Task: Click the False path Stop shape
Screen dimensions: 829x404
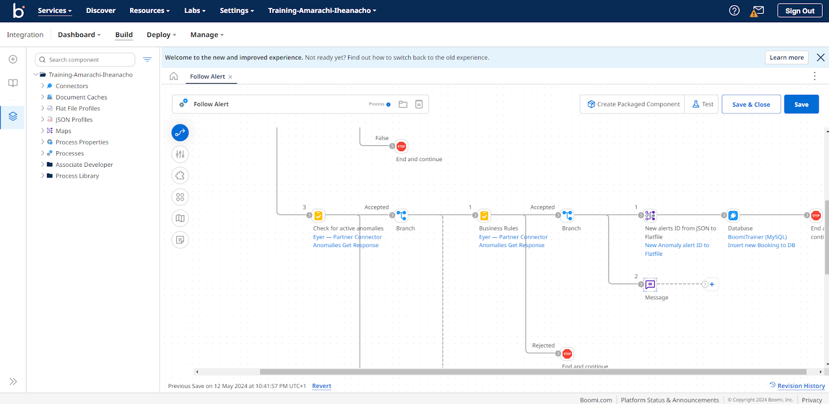Action: (402, 147)
